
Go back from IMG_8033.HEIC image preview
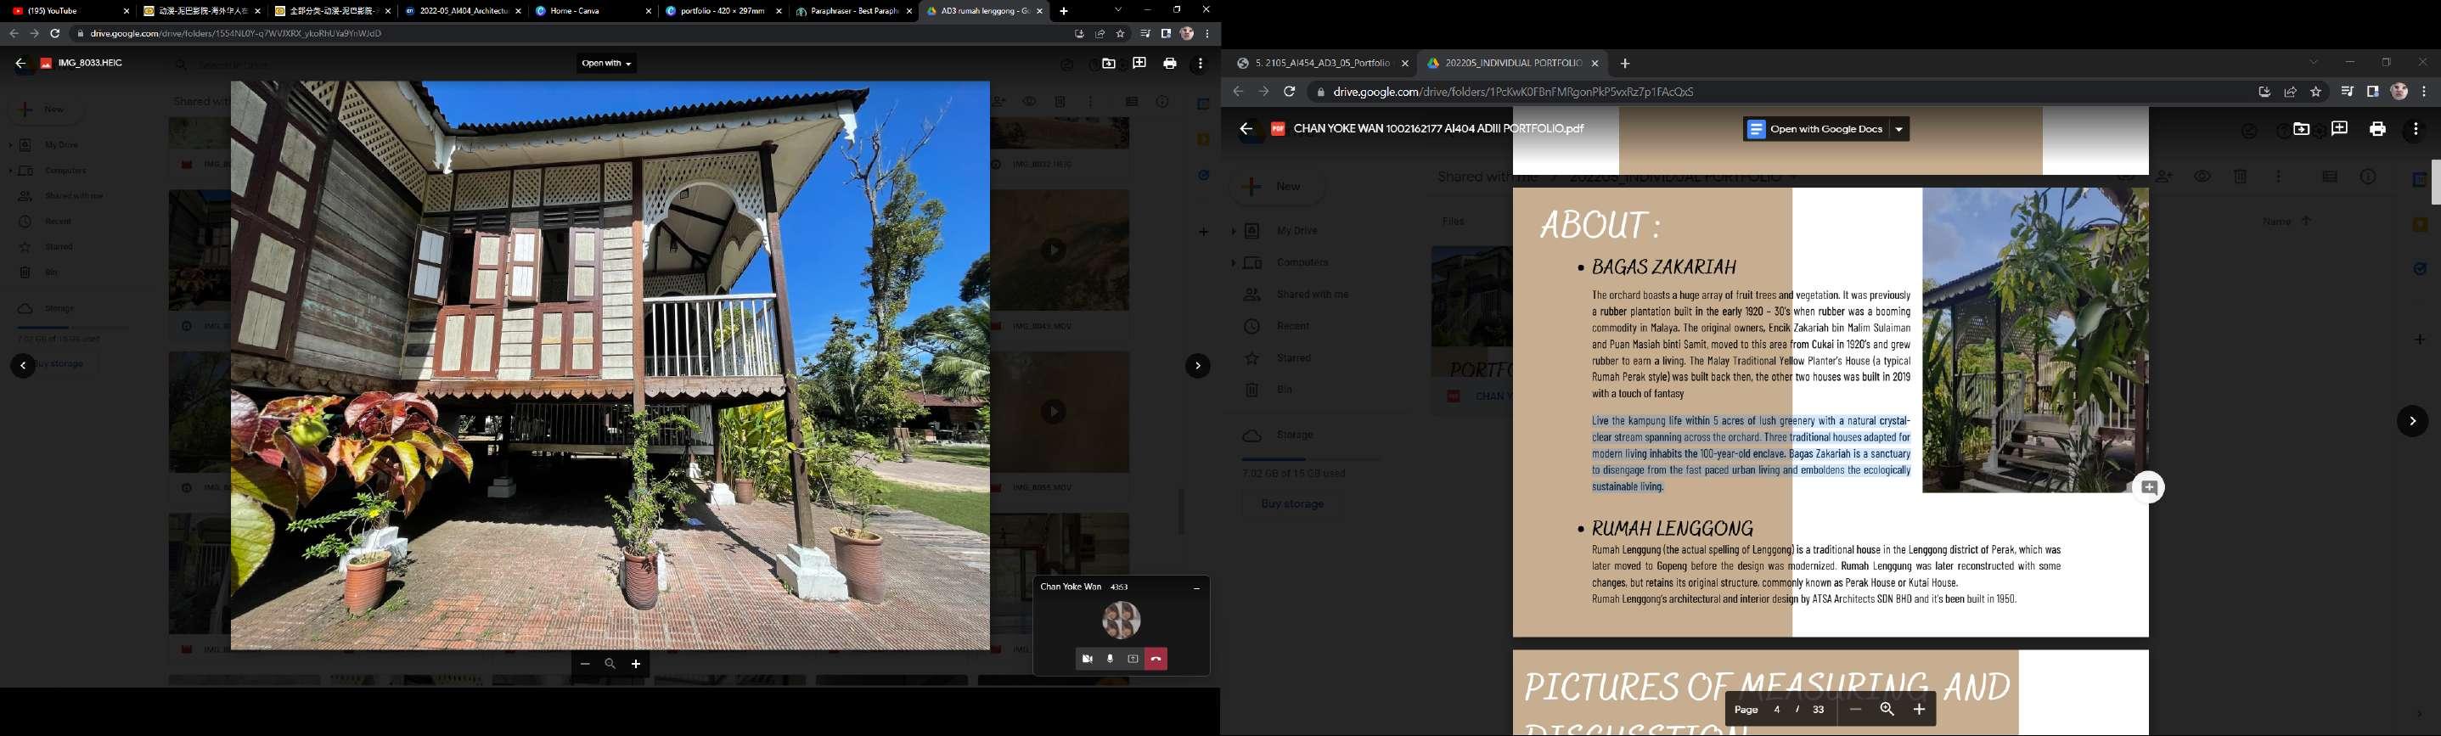(20, 64)
